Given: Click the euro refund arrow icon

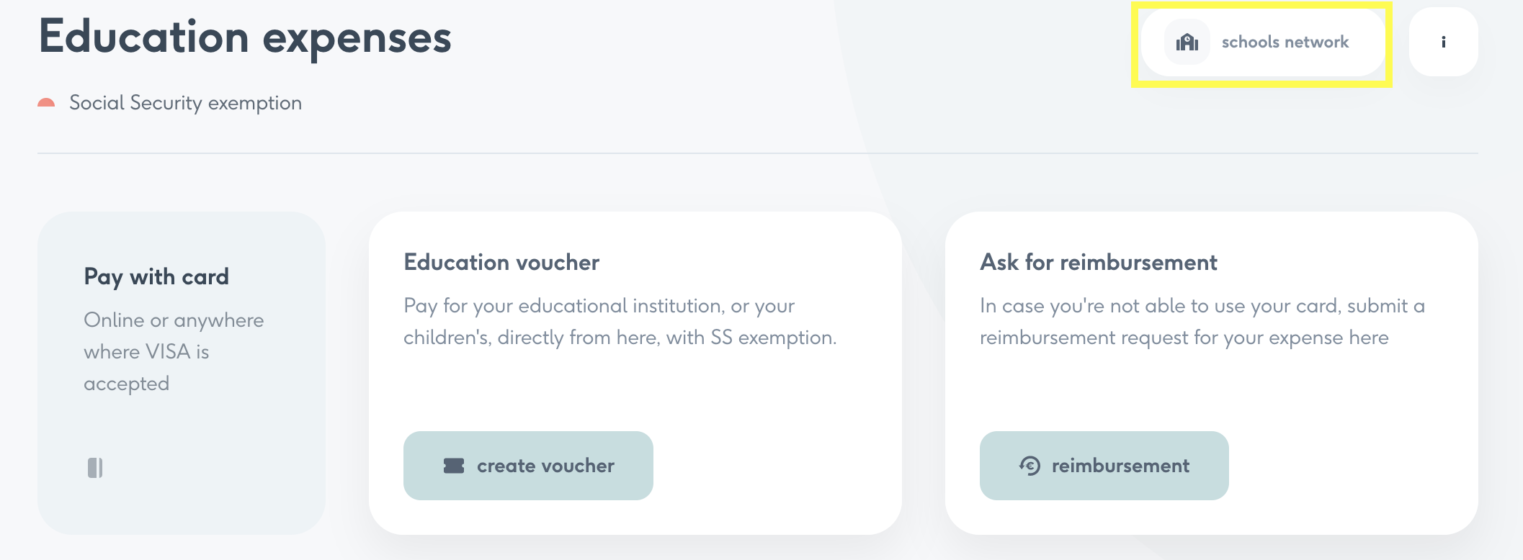Looking at the screenshot, I should coord(1030,466).
